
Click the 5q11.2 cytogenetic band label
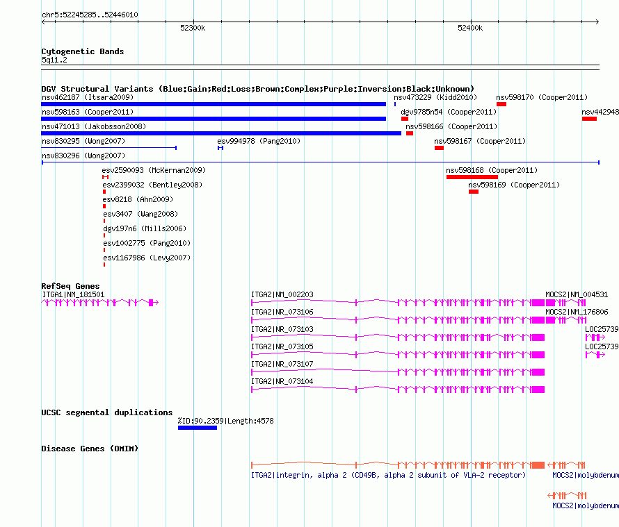[54, 60]
